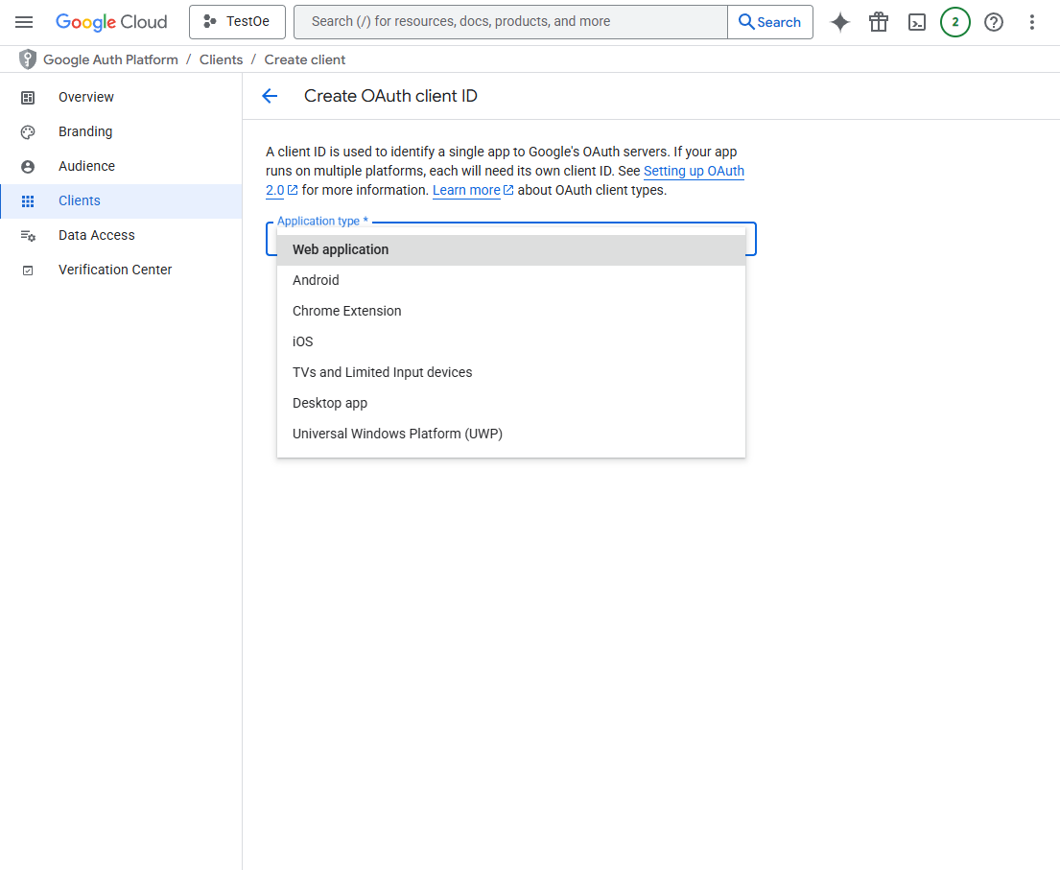Viewport: 1060px width, 870px height.
Task: Click the Create OAuth client ID heading
Action: point(390,96)
